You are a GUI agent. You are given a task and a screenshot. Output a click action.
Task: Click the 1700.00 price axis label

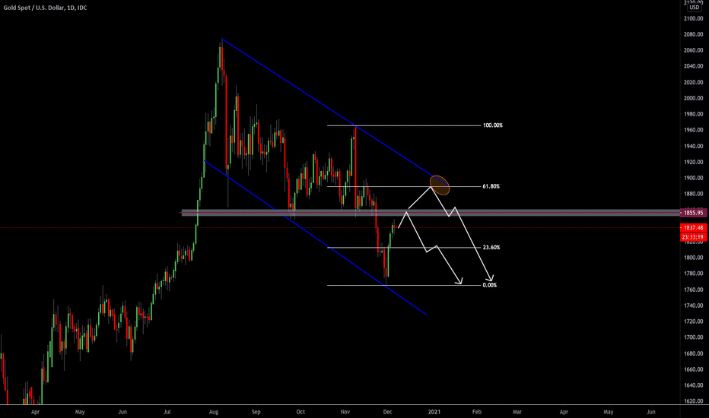[694, 337]
